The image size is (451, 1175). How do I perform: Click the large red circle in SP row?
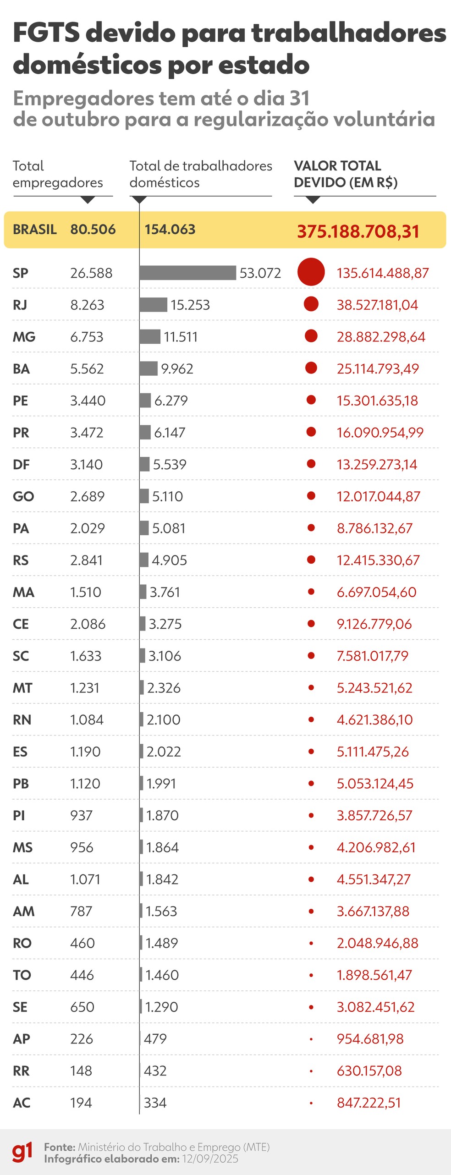(x=311, y=272)
